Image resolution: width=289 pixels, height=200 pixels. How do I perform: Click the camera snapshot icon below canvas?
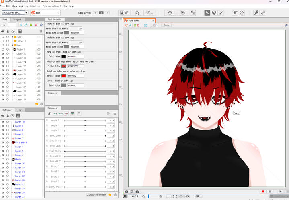click(127, 192)
